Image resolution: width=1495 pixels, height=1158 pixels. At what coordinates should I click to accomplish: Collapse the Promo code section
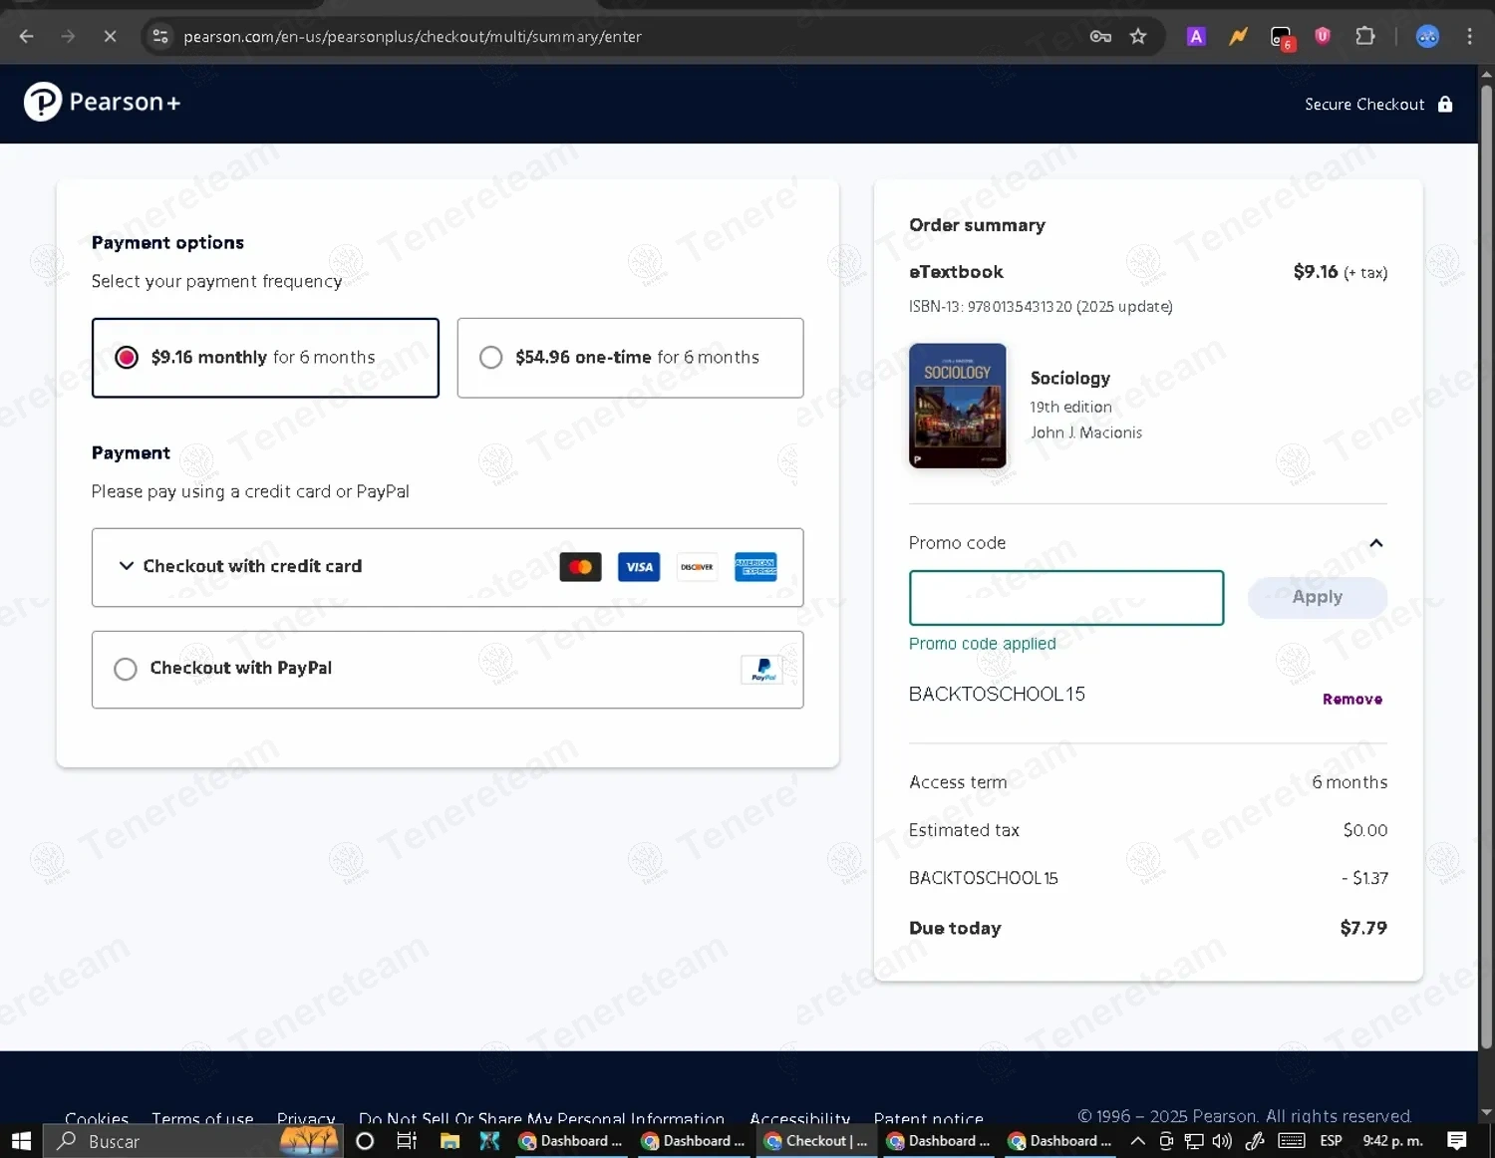coord(1375,543)
